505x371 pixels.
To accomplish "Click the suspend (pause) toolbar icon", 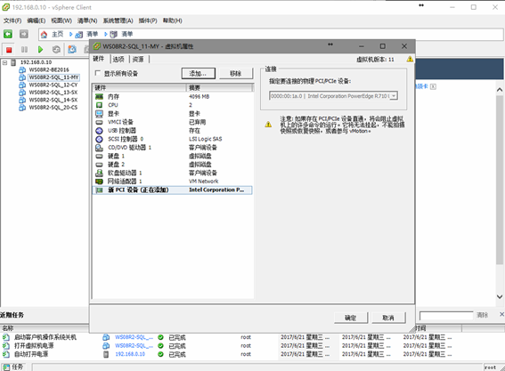I will point(24,50).
